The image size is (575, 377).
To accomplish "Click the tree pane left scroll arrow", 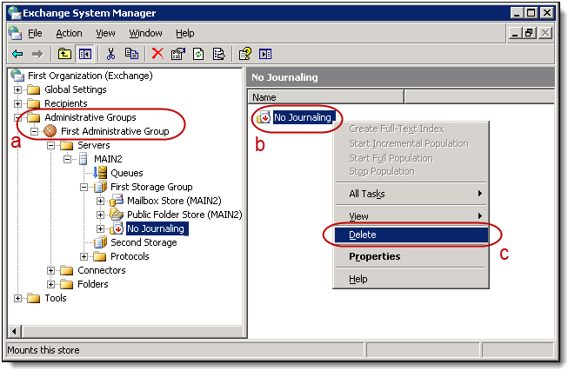I will pyautogui.click(x=14, y=332).
